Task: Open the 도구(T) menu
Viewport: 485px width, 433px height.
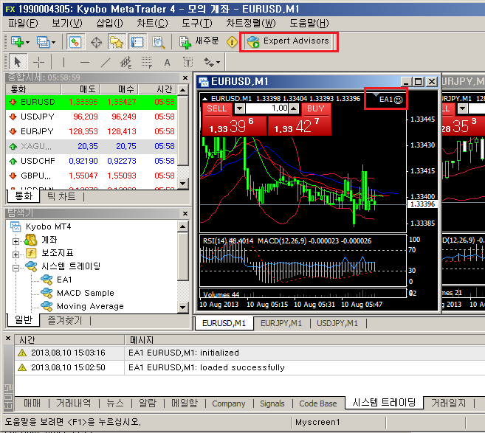Action: [x=196, y=23]
